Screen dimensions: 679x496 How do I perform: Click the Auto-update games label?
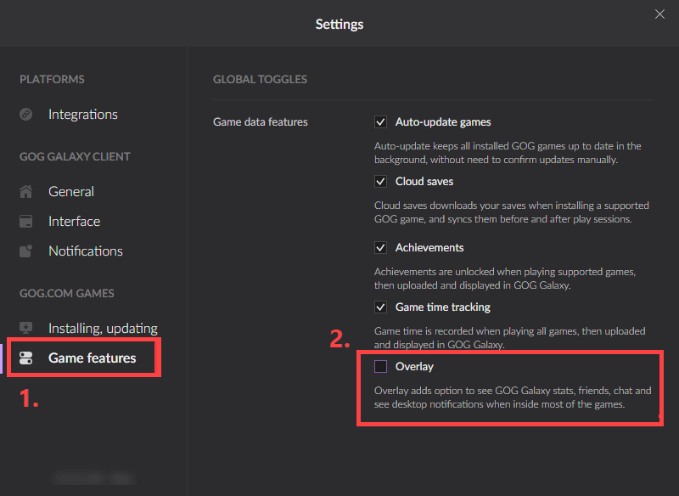click(443, 122)
